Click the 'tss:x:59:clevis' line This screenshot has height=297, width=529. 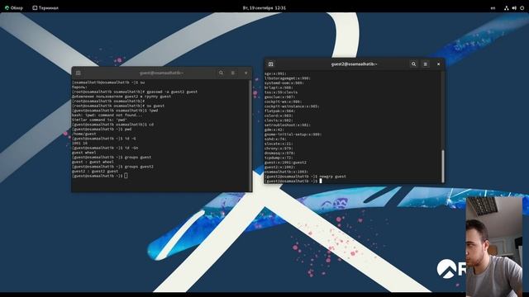pos(281,92)
